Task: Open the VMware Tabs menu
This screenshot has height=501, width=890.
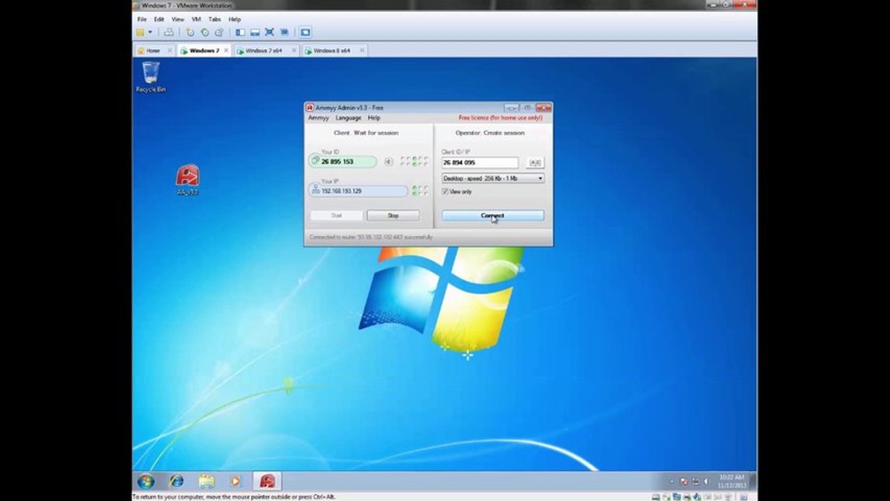Action: click(x=215, y=19)
